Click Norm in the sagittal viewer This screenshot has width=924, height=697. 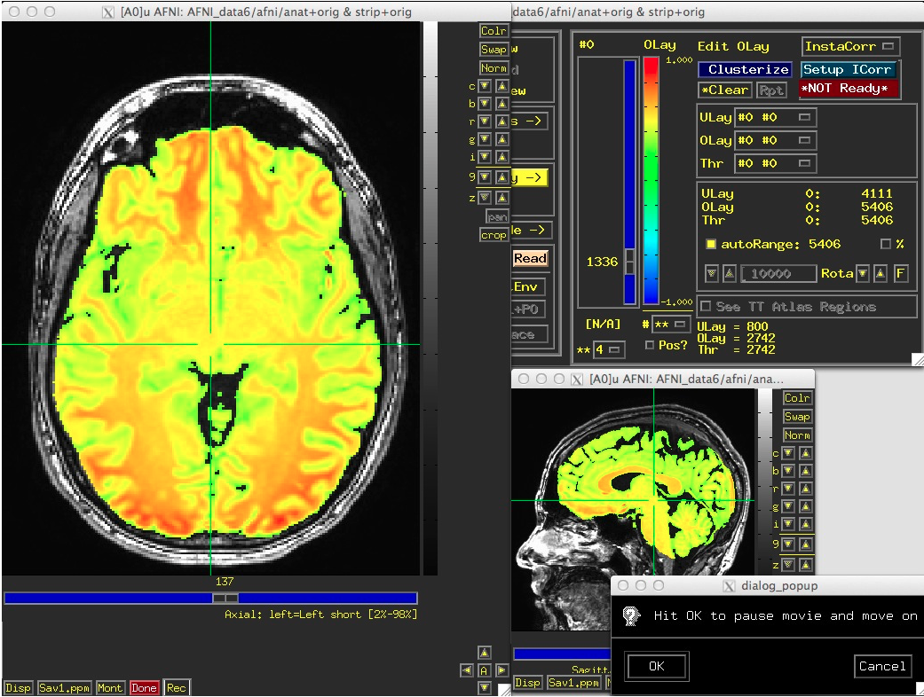[797, 435]
